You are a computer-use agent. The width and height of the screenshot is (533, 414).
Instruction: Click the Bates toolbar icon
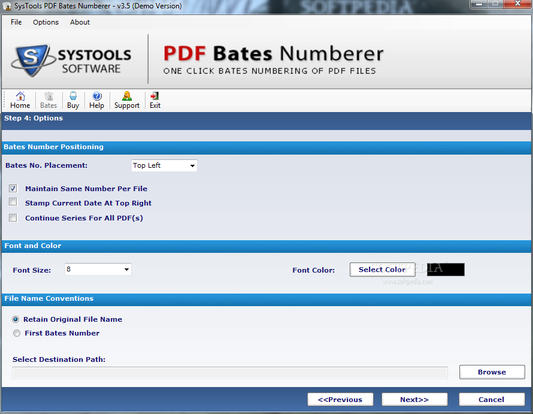49,96
